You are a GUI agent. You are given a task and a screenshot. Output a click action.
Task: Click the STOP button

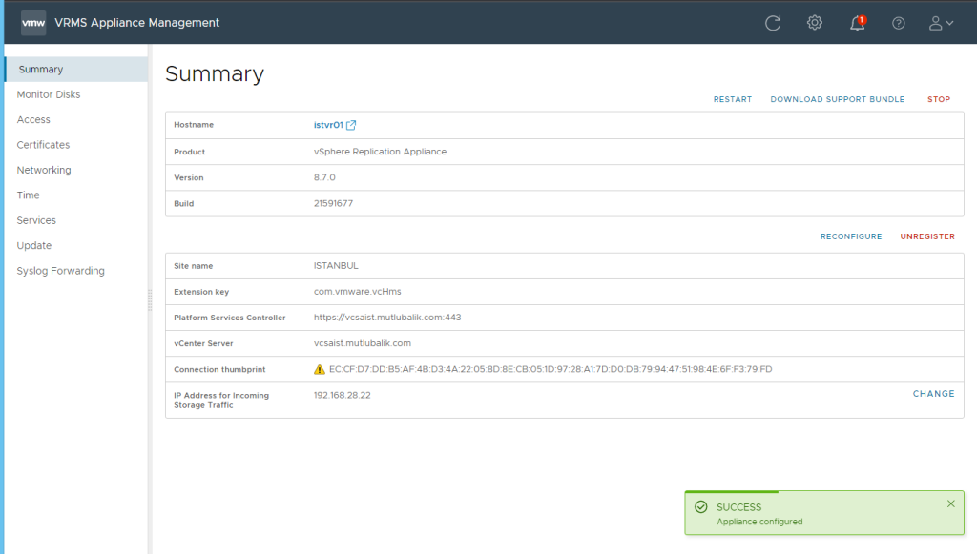(x=939, y=99)
